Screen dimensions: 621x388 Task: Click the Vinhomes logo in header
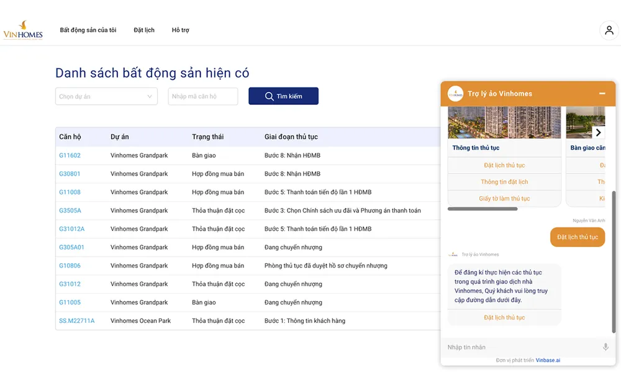point(23,30)
